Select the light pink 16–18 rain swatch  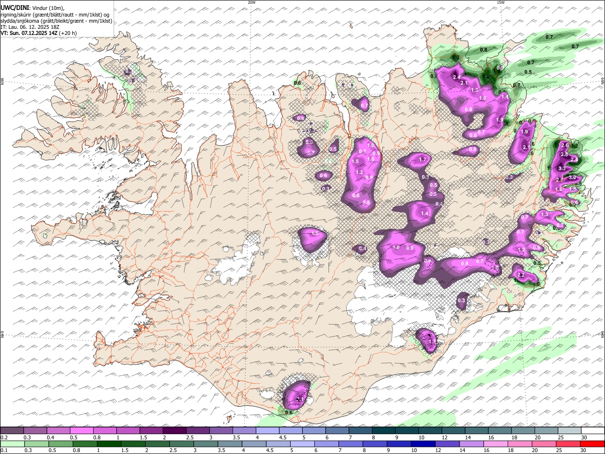pyautogui.click(x=495, y=444)
